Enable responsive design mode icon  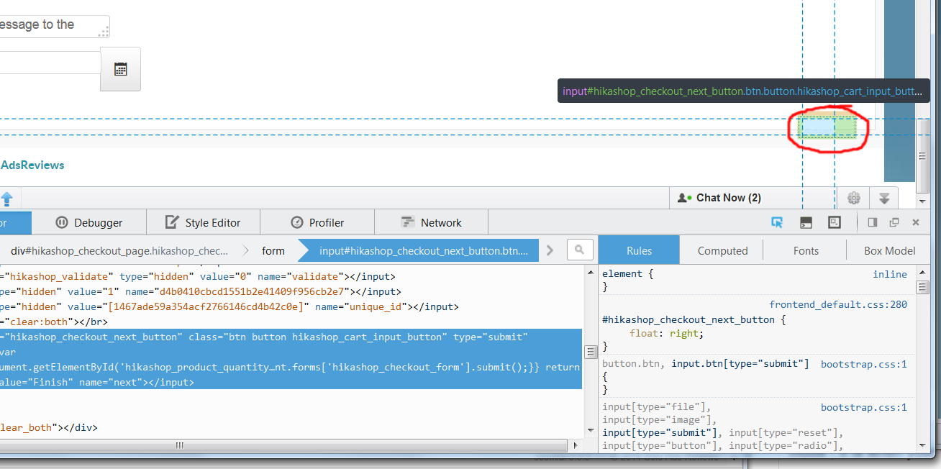(835, 222)
